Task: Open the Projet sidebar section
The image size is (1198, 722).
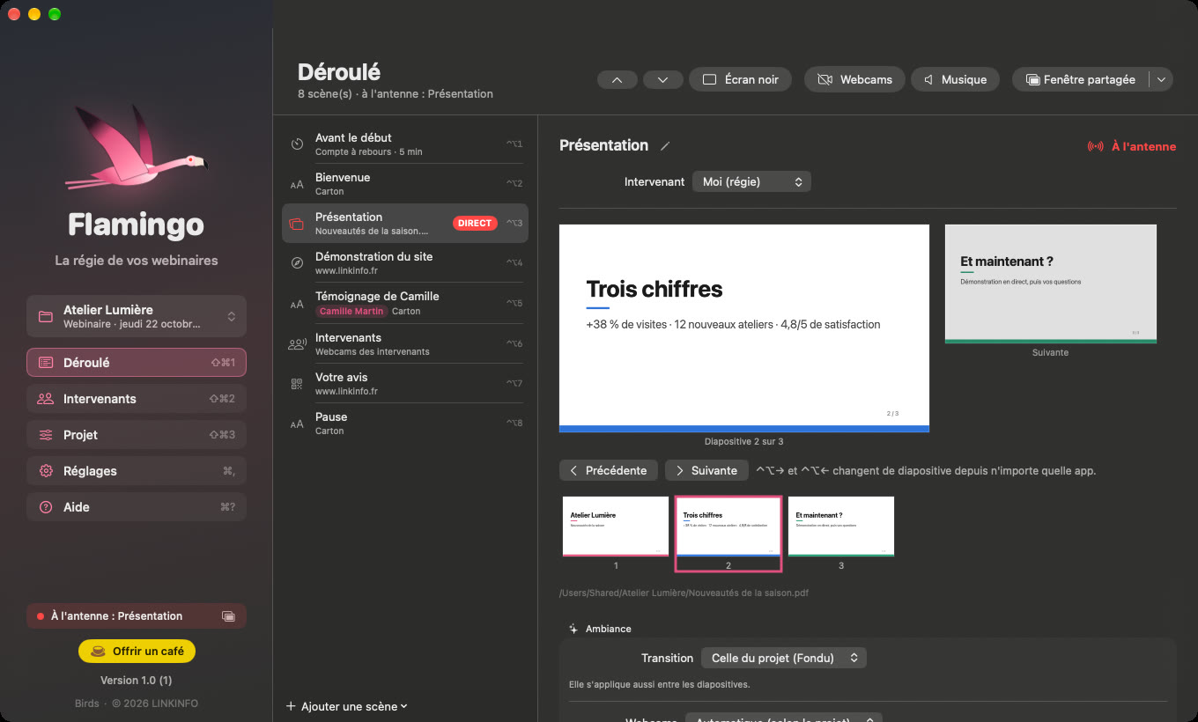Action: tap(137, 435)
